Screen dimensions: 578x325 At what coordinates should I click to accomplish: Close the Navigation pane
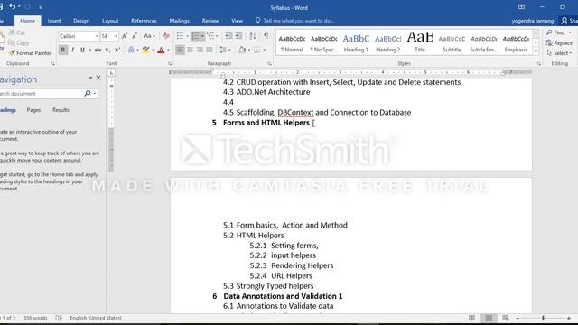click(98, 78)
